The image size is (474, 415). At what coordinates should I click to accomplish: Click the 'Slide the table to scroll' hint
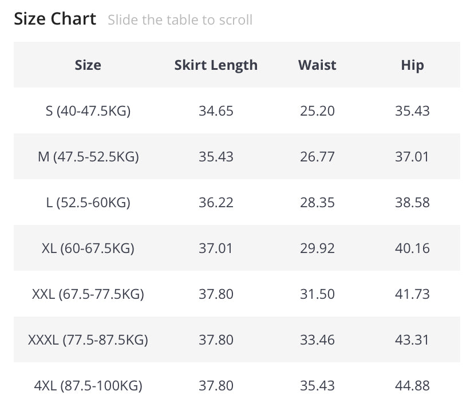[180, 20]
